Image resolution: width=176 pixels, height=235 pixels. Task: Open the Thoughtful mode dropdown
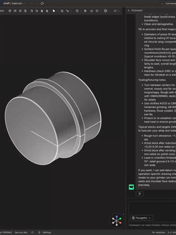coord(142,218)
